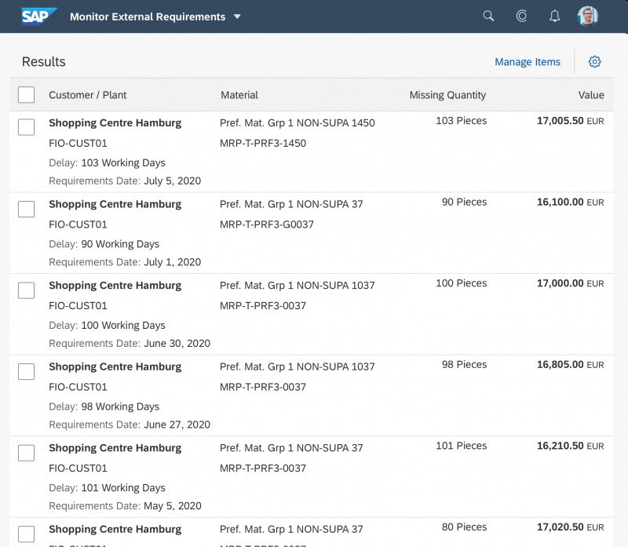Click 101 Pieces missing quantity

coord(461,446)
